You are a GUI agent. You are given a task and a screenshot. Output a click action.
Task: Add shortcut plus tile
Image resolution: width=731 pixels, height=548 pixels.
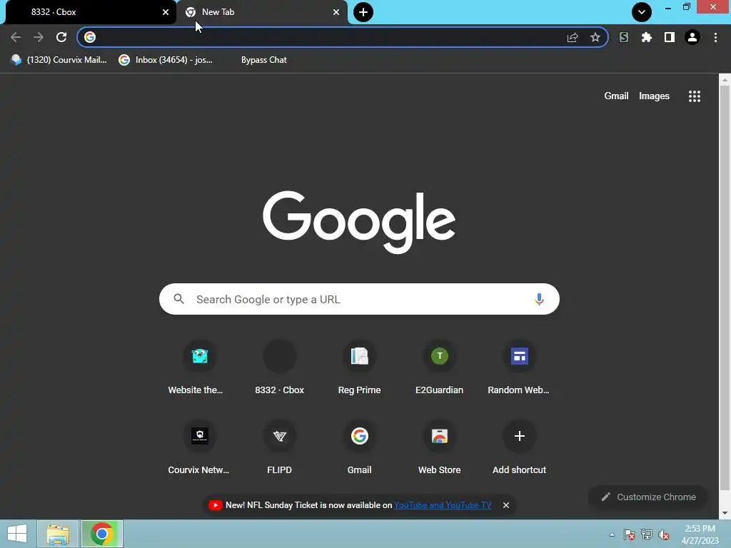point(520,448)
